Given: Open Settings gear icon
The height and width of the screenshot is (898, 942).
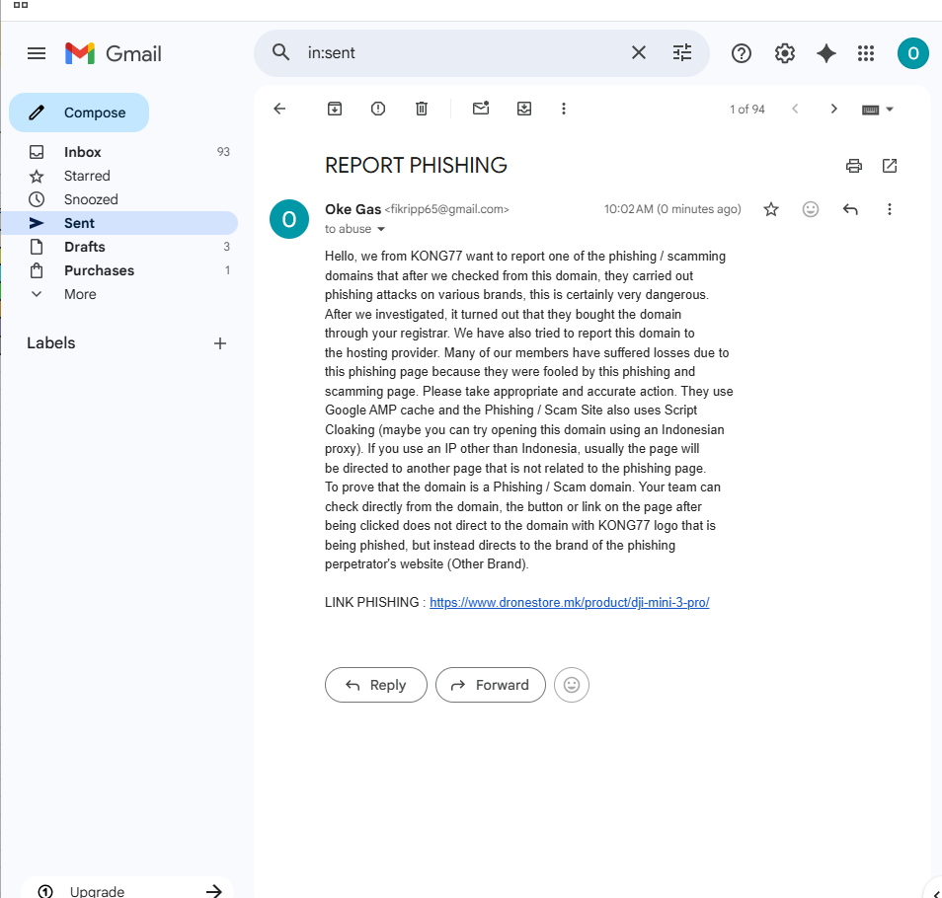Looking at the screenshot, I should (785, 53).
